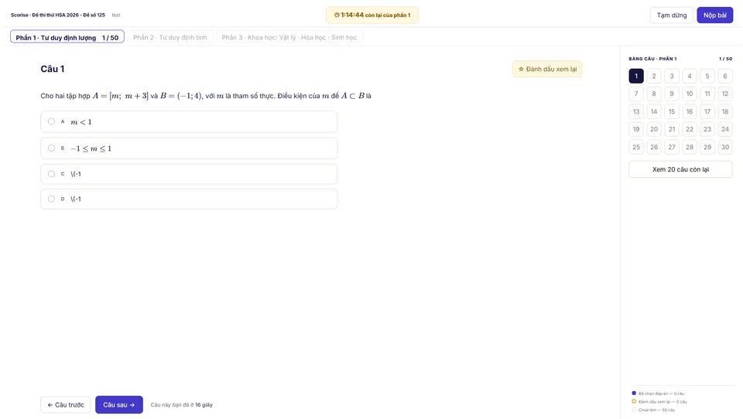Jump to question 16 in the question grid
Image resolution: width=743 pixels, height=419 pixels.
tap(690, 111)
